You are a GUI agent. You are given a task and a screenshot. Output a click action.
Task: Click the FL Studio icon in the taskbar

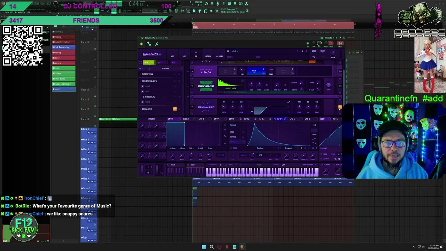click(x=242, y=247)
